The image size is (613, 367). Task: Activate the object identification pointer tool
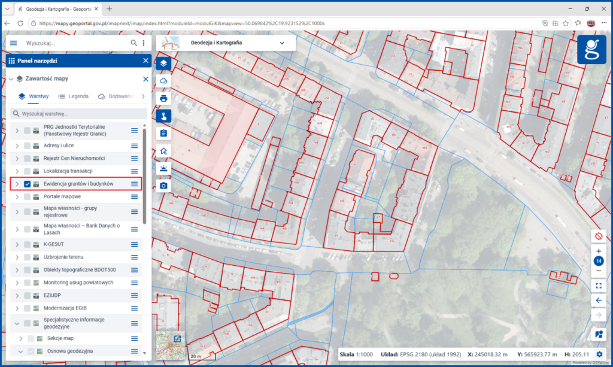tap(163, 116)
